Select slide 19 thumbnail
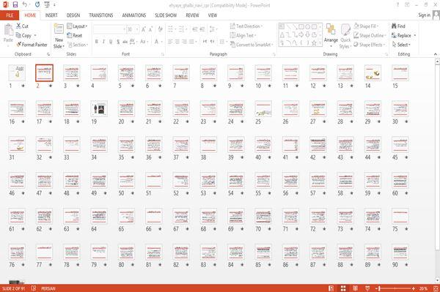 [99, 108]
